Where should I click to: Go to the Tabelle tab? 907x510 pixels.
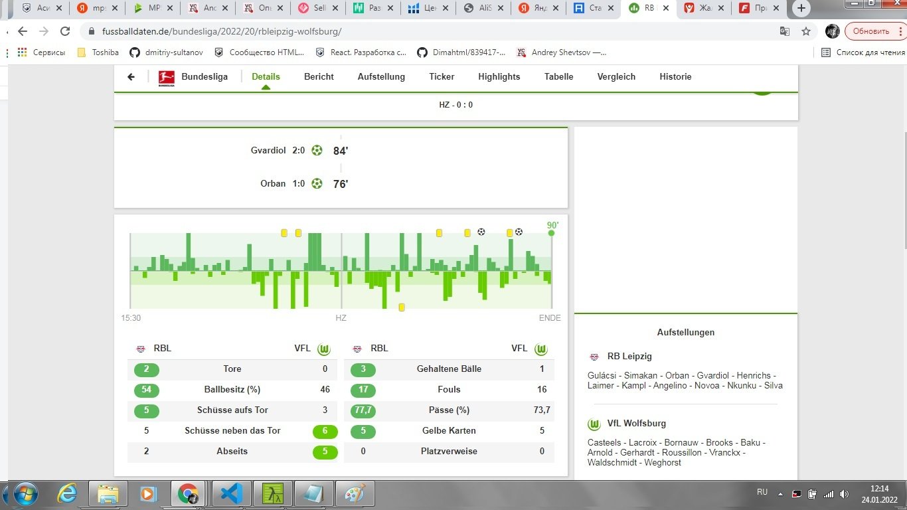pos(558,77)
